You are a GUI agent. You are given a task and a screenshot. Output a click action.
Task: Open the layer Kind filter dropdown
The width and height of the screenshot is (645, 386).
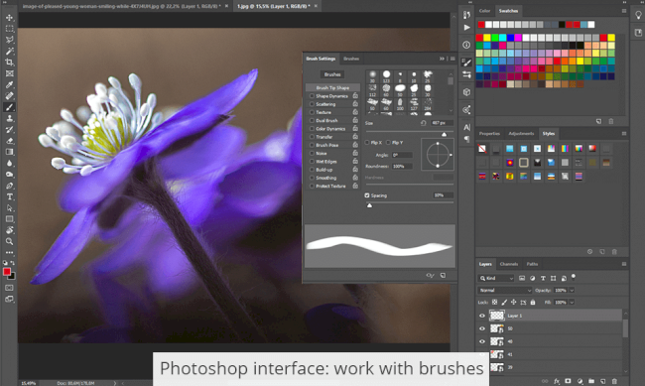pyautogui.click(x=496, y=278)
